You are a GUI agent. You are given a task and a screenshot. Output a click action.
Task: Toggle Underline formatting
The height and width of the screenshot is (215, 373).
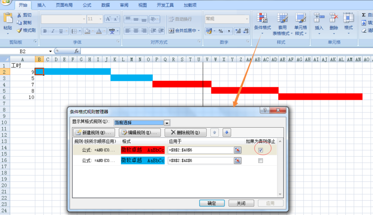pos(61,31)
